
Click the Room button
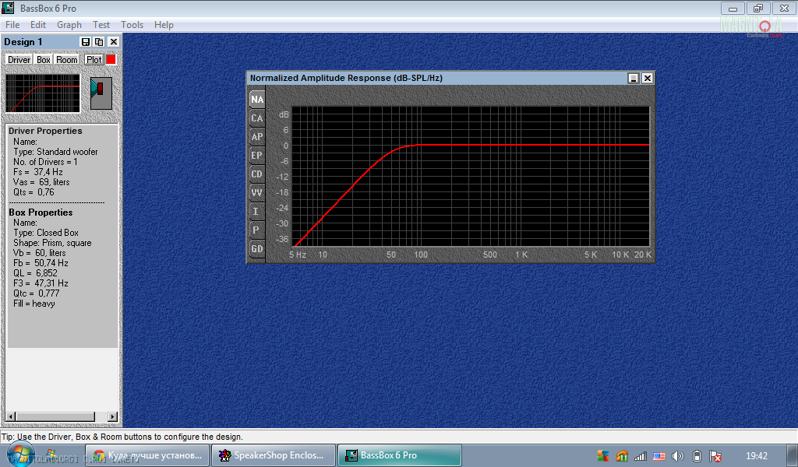pos(67,60)
